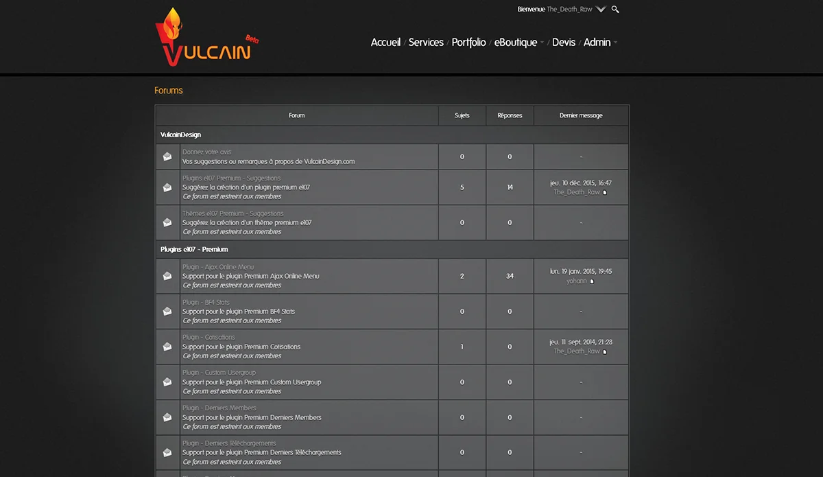Viewport: 823px width, 477px height.
Task: Open the Portfolio menu item
Action: pos(468,43)
